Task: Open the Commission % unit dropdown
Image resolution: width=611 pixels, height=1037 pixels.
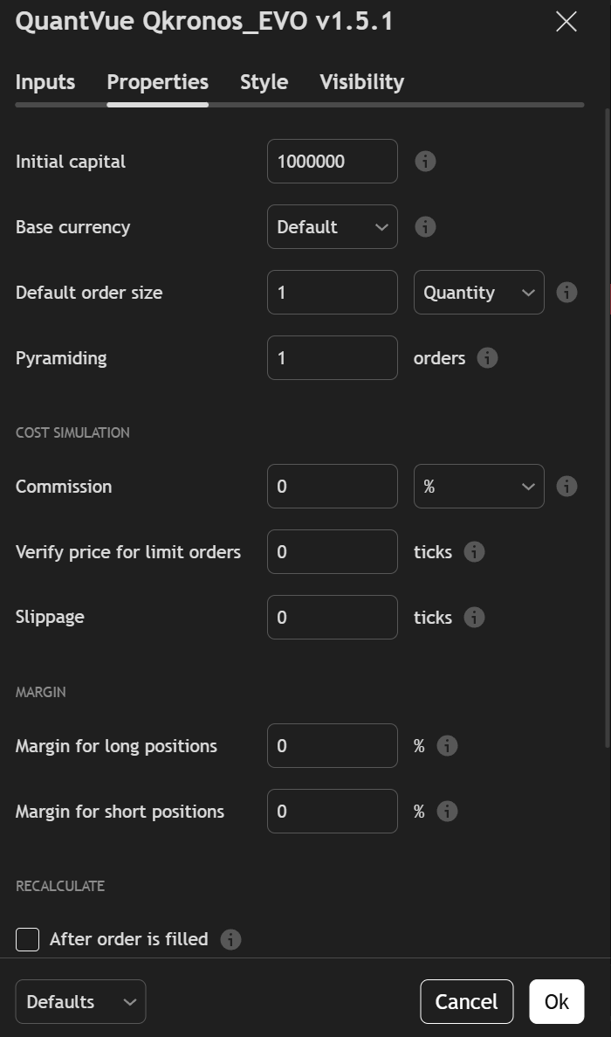Action: point(478,487)
